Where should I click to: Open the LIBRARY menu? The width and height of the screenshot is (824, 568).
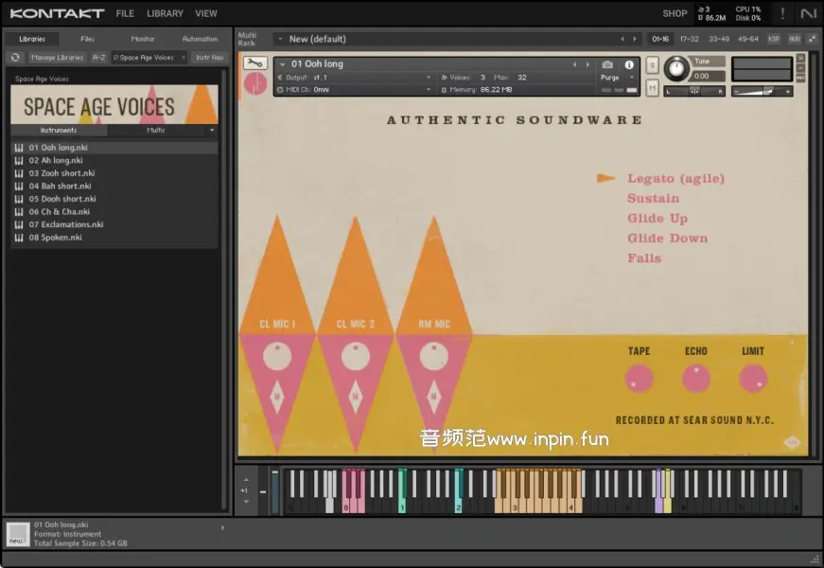pos(165,13)
